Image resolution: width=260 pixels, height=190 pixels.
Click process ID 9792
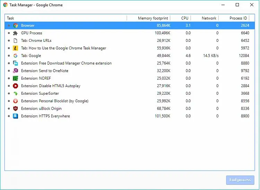coord(245,71)
